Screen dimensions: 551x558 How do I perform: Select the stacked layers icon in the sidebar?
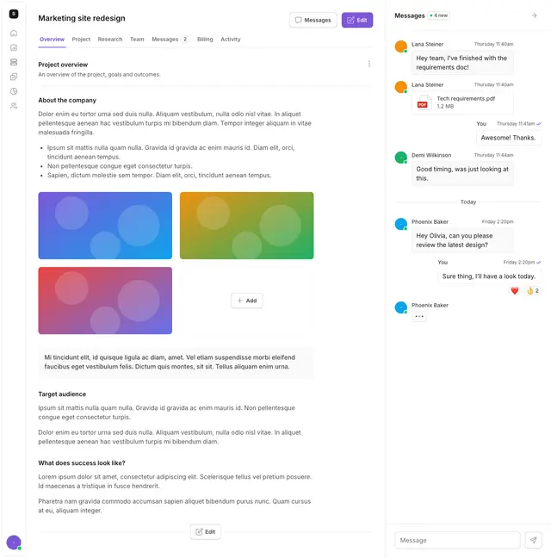[14, 62]
